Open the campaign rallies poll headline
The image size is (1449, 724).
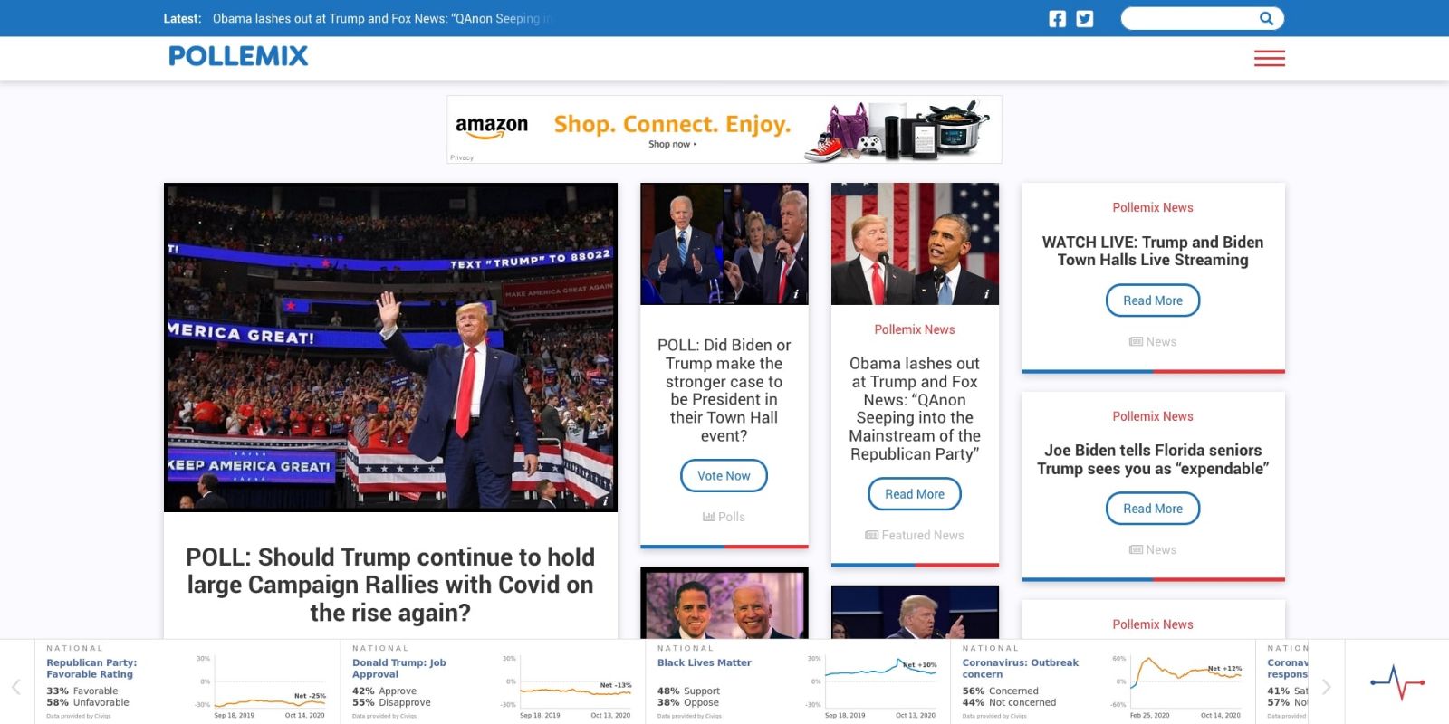pos(390,585)
